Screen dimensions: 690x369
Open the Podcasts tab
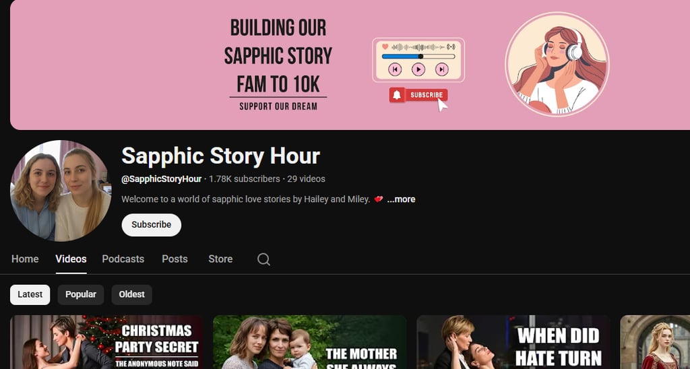tap(123, 259)
